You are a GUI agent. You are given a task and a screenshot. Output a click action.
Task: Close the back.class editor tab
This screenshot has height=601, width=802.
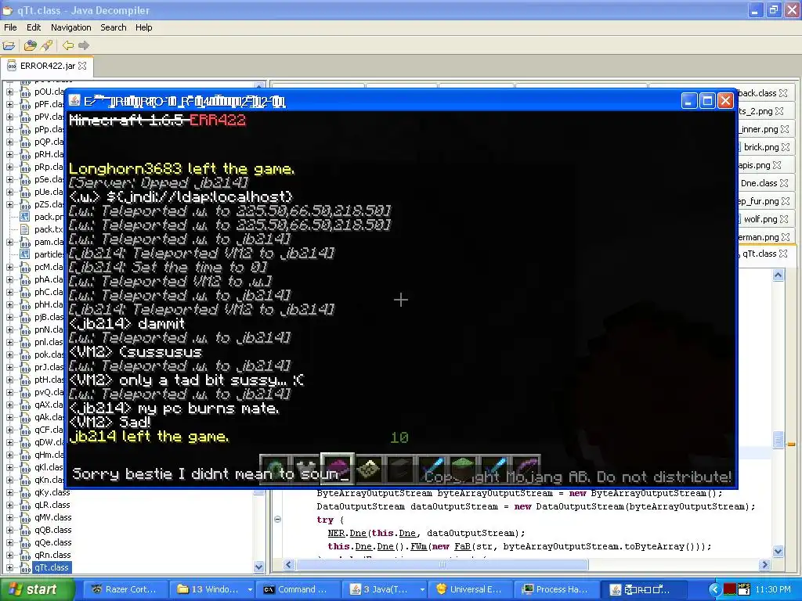(783, 93)
